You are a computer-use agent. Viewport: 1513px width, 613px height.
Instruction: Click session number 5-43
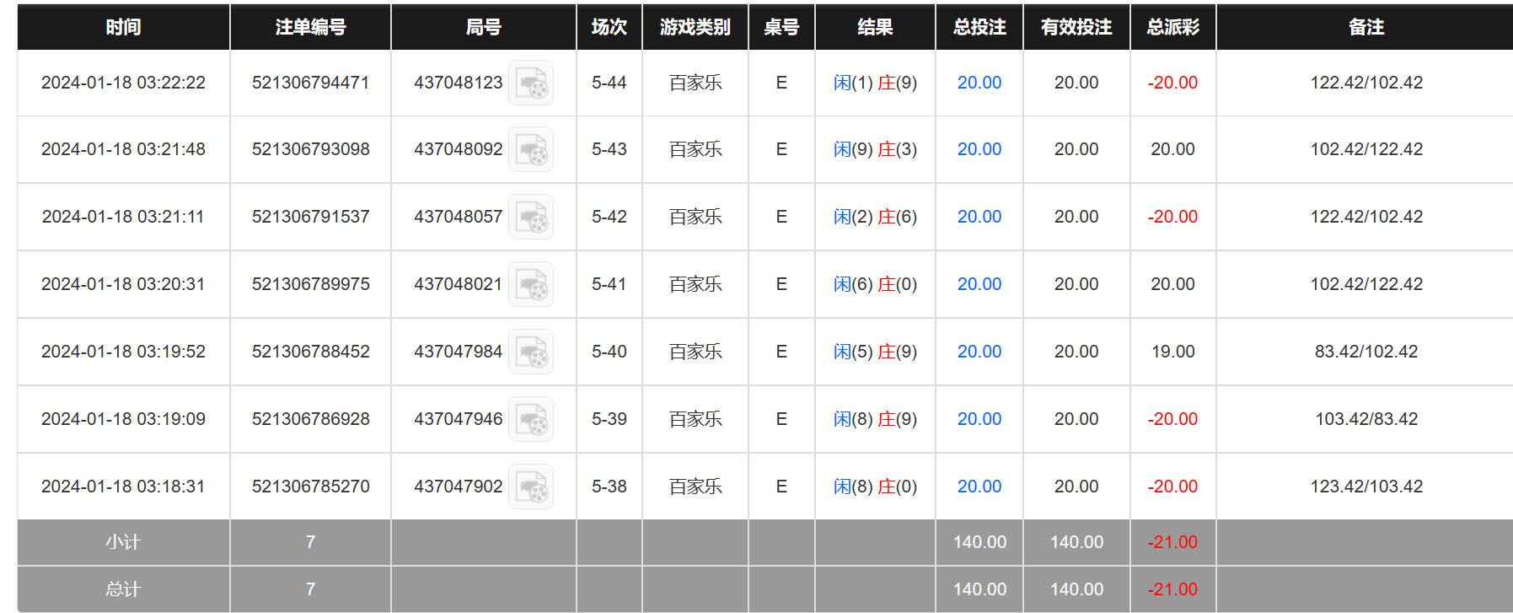[x=609, y=149]
